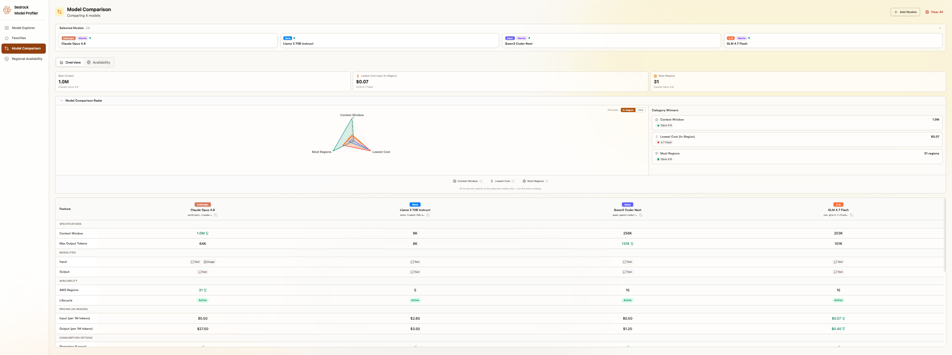Collapse the Model Comparison Radar section

61,100
